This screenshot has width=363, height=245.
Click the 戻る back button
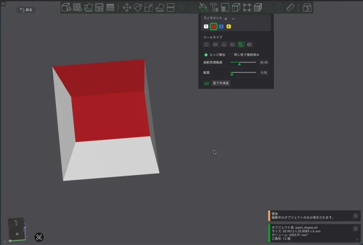(26, 10)
